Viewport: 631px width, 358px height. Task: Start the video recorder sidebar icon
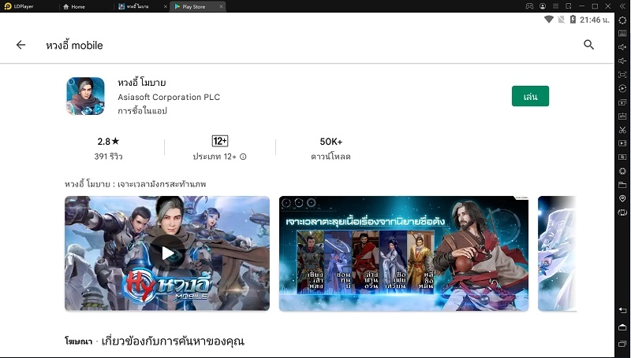(622, 143)
